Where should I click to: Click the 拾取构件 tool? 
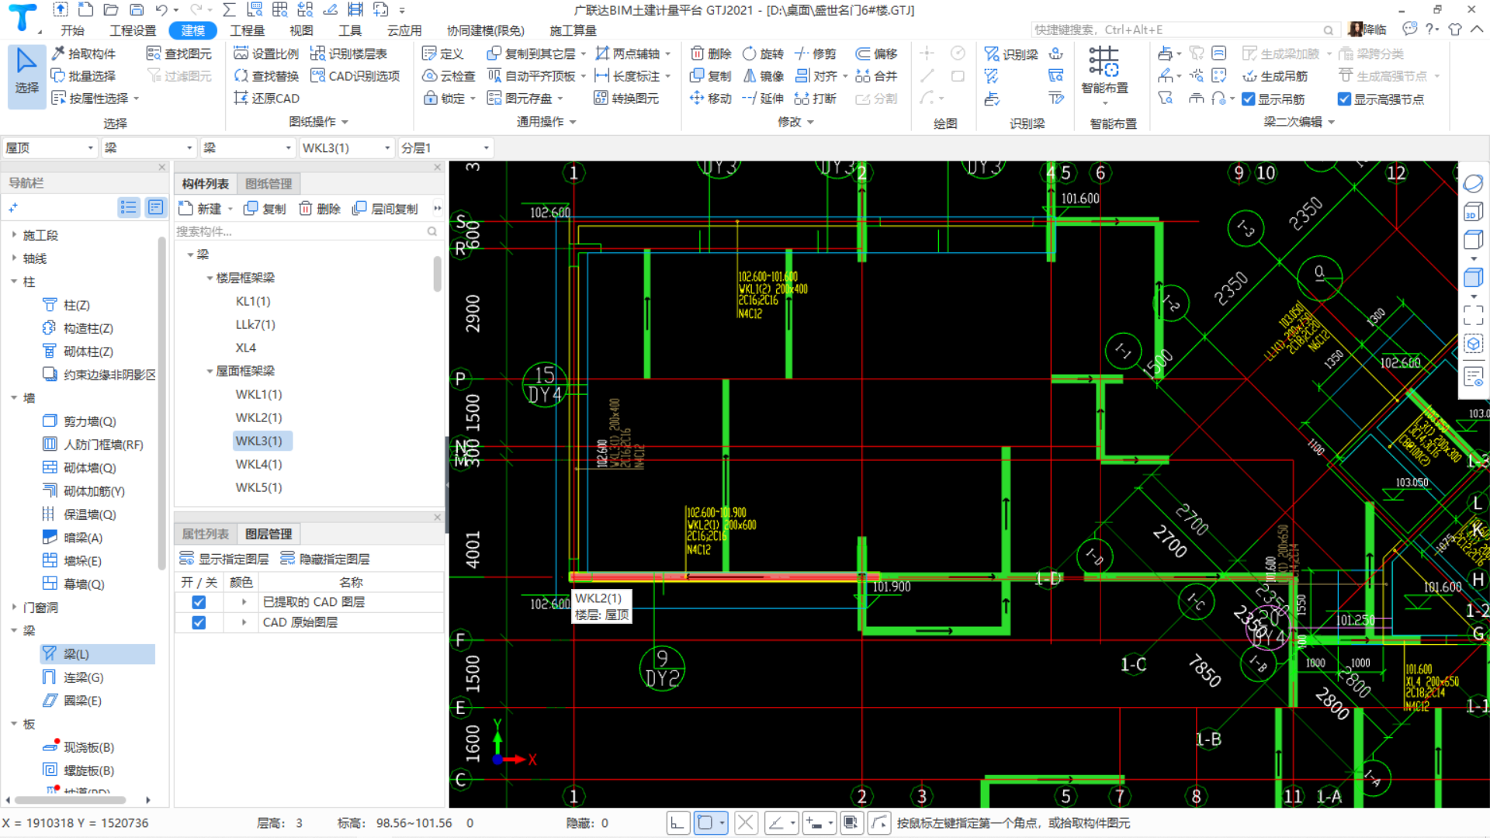(x=84, y=54)
